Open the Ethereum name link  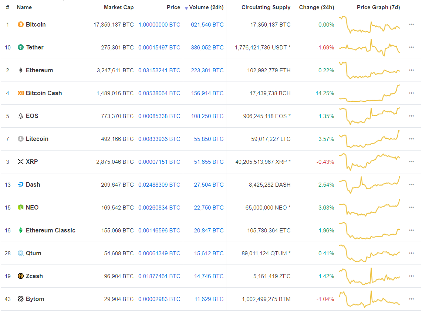40,70
